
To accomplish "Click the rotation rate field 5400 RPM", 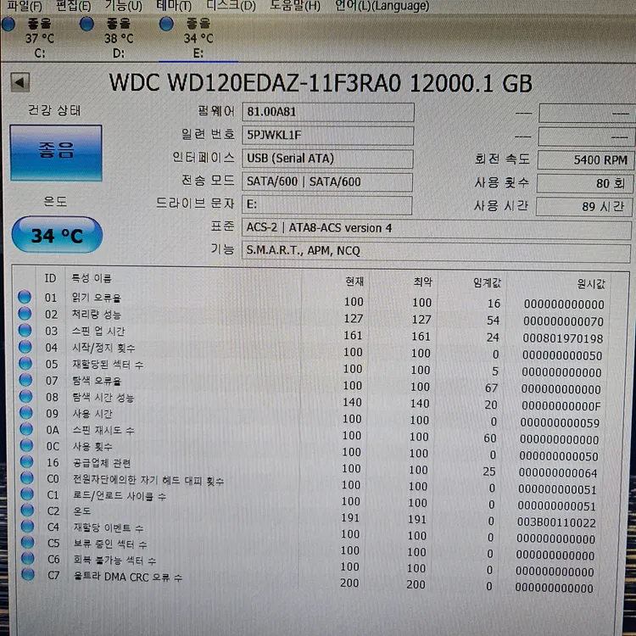I will pyautogui.click(x=585, y=159).
